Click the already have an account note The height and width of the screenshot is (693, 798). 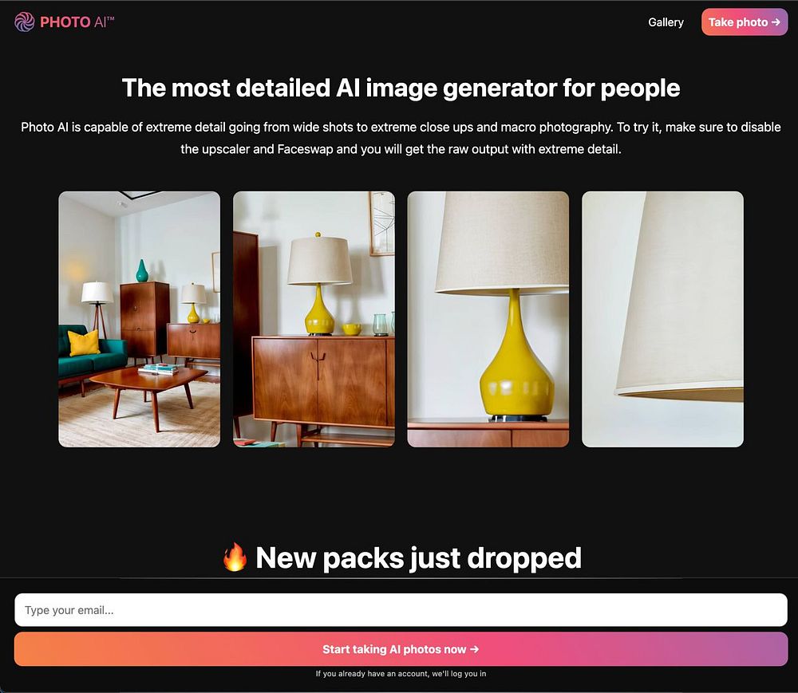(401, 674)
